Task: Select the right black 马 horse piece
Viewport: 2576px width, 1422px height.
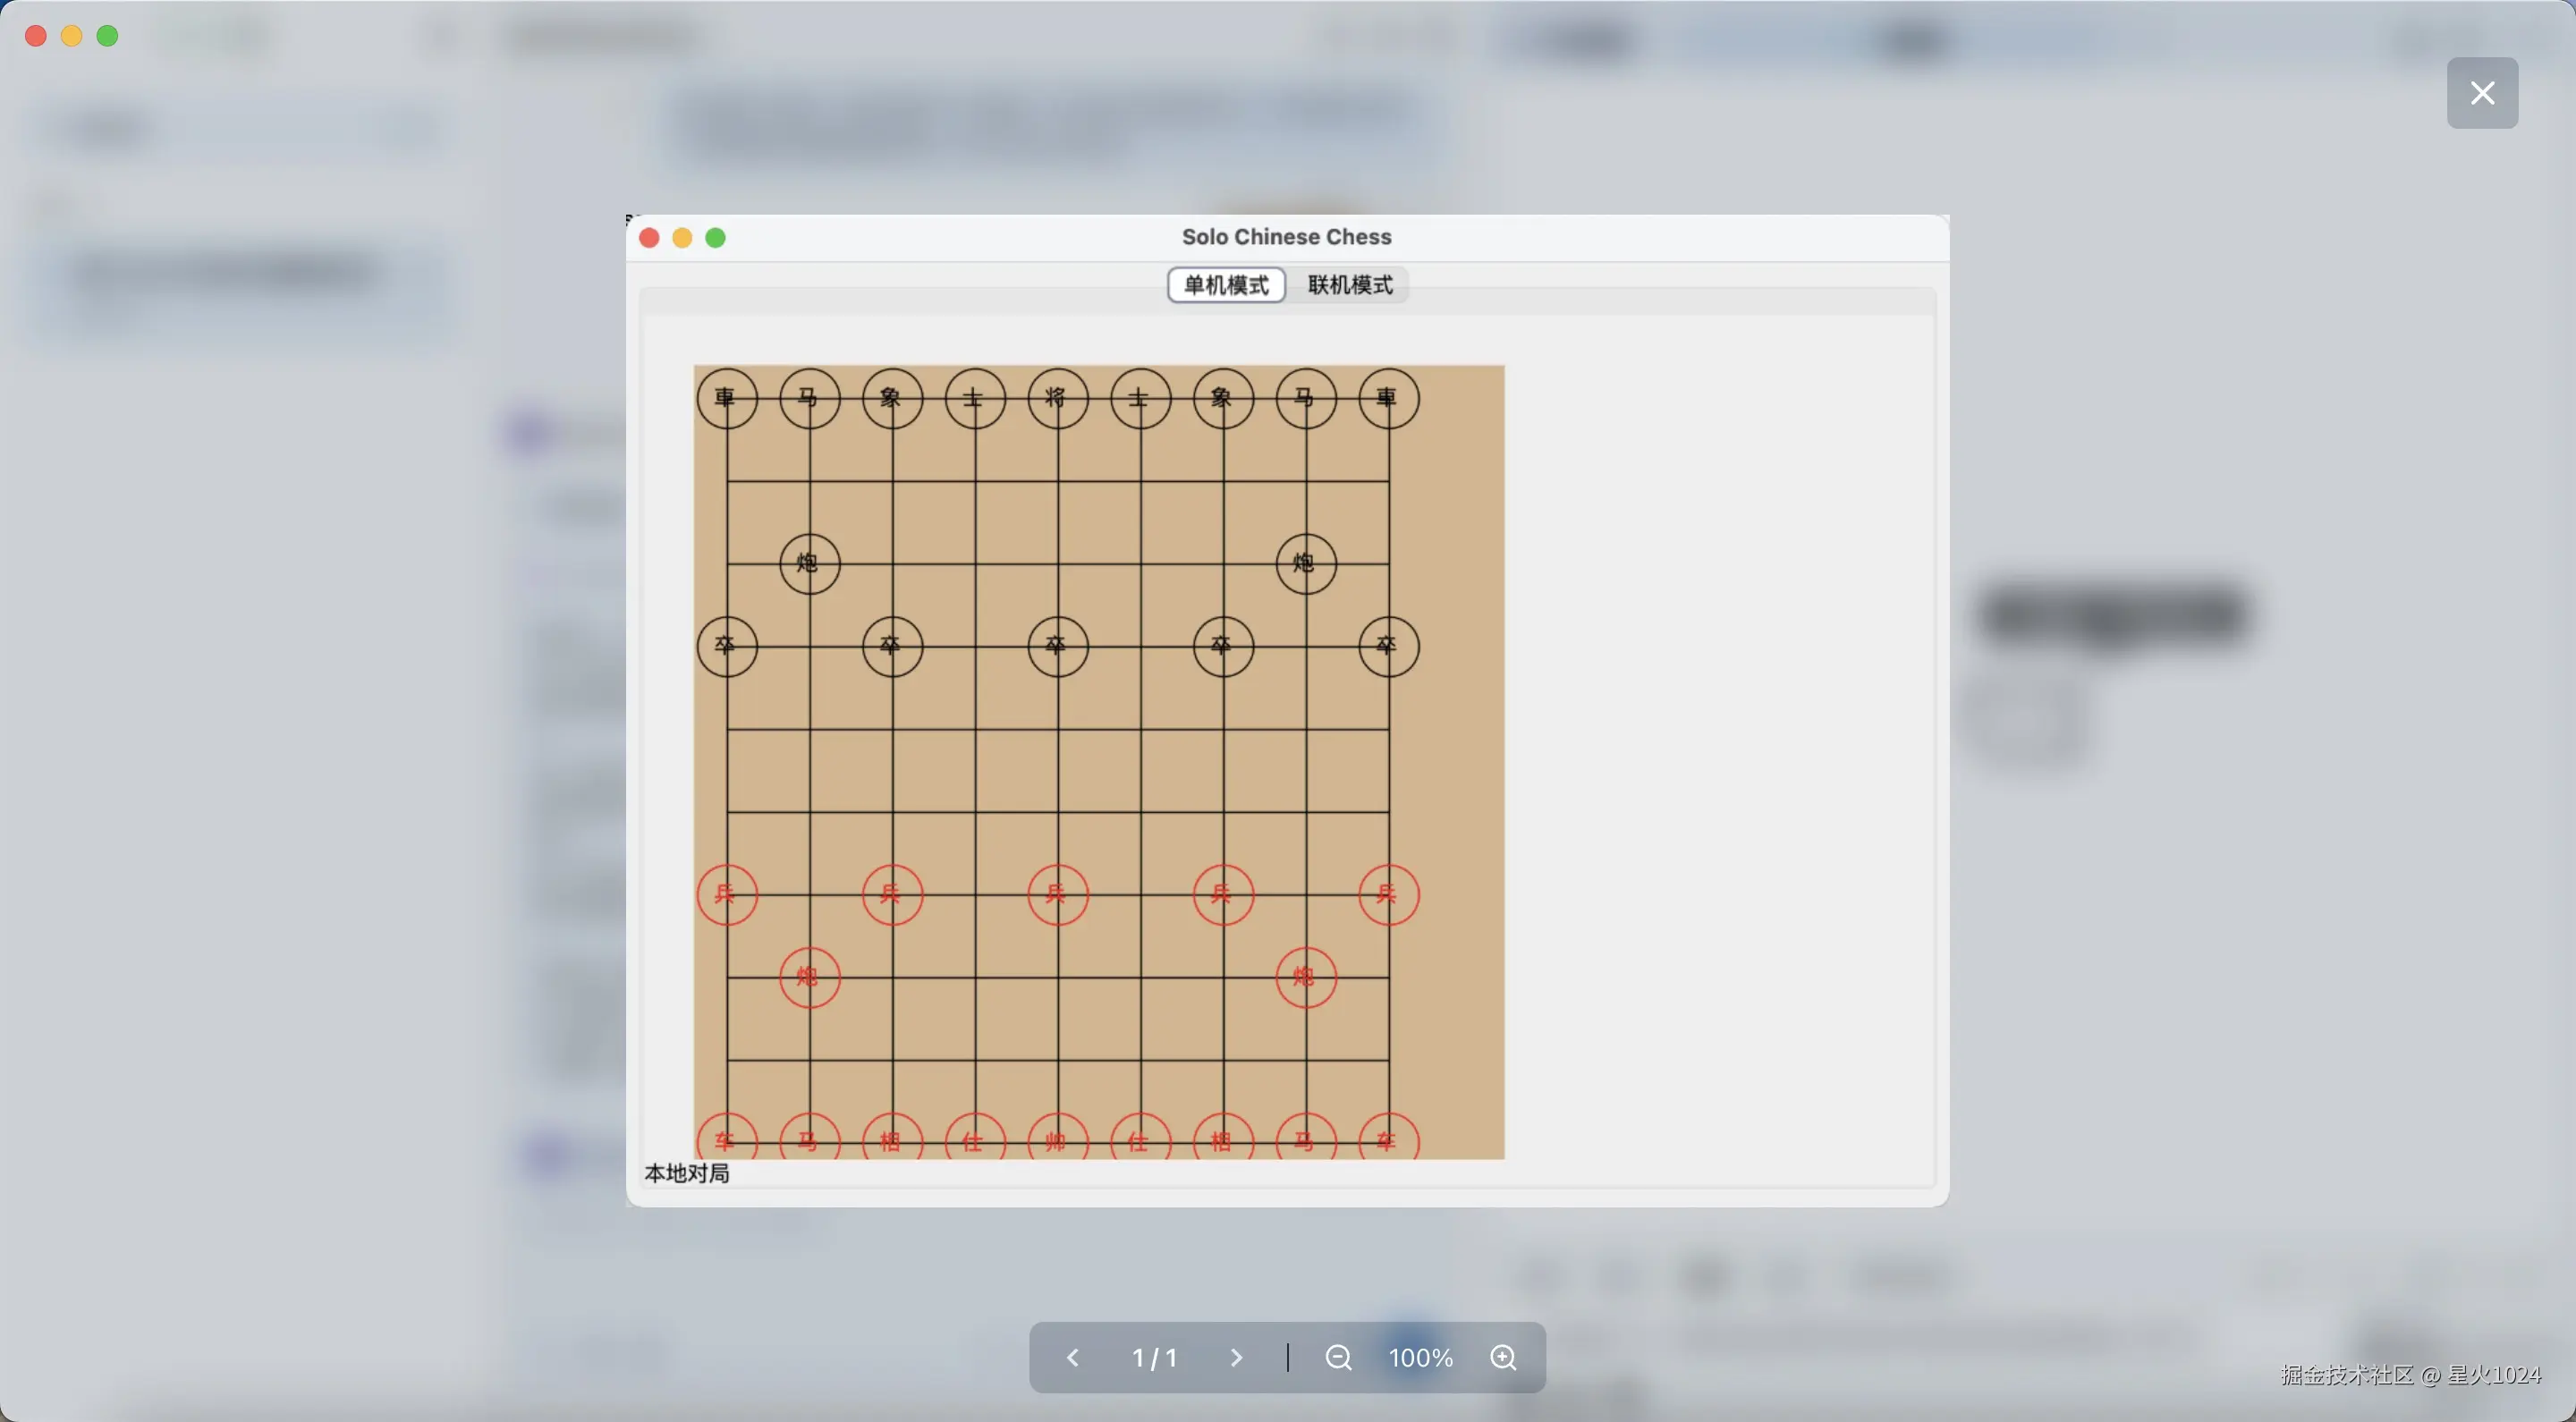Action: [1305, 398]
